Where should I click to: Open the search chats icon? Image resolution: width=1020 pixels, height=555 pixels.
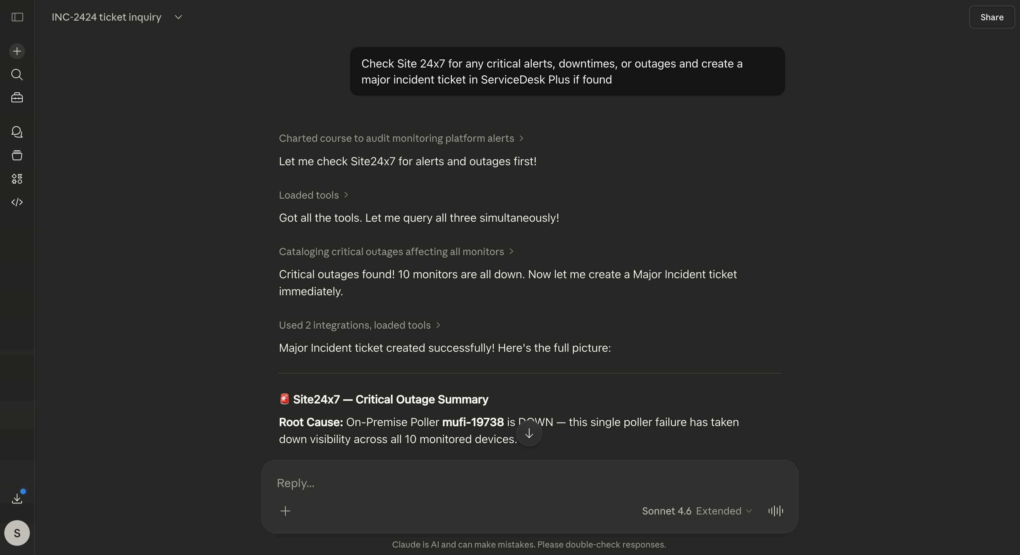coord(17,74)
